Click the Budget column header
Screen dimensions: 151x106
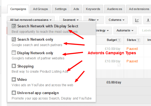[112, 40]
